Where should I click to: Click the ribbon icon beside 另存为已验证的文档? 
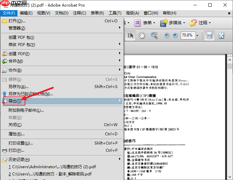point(5,94)
